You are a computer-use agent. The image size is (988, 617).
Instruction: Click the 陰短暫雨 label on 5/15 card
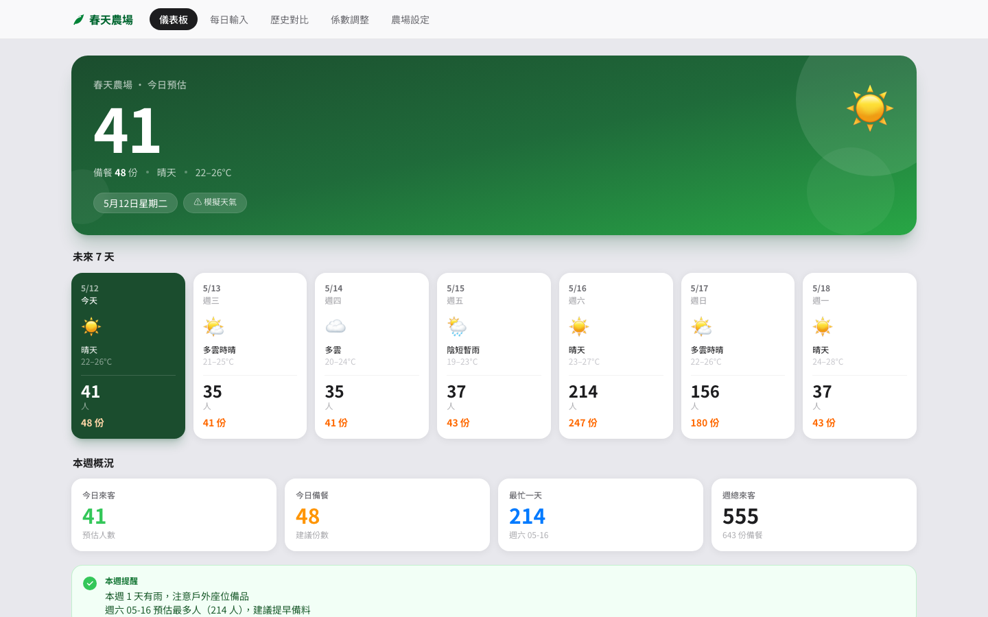[x=463, y=350]
